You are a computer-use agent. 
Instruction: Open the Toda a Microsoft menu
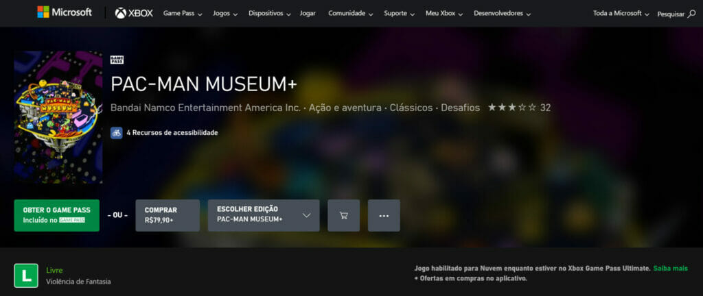621,13
